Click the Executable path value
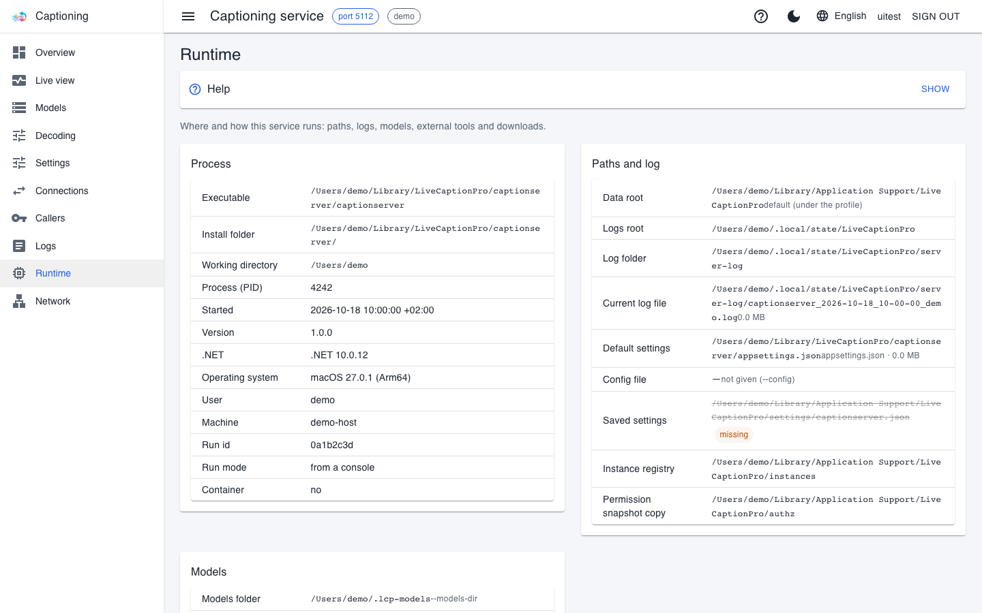This screenshot has height=613, width=982. coord(426,198)
